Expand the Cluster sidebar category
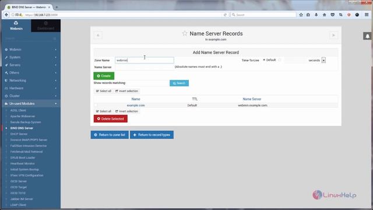 [x=31, y=96]
